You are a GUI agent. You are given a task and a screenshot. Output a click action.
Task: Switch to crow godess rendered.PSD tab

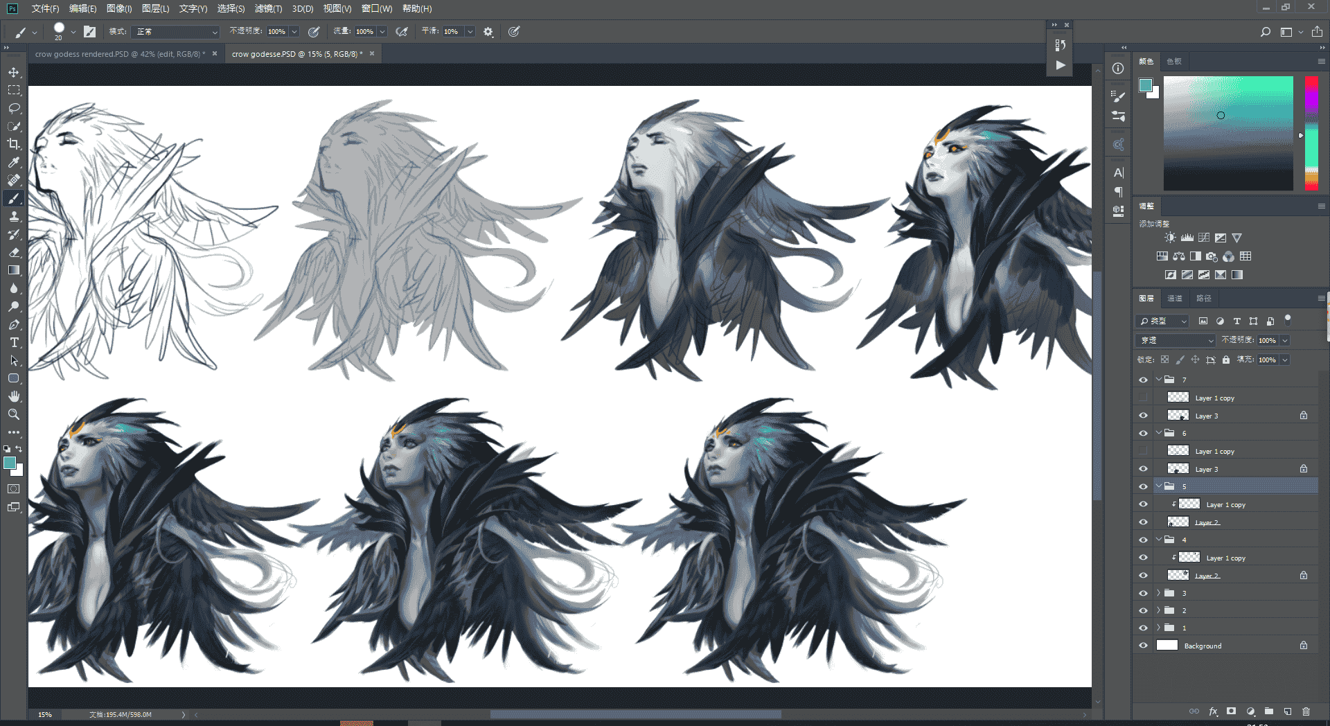click(121, 54)
